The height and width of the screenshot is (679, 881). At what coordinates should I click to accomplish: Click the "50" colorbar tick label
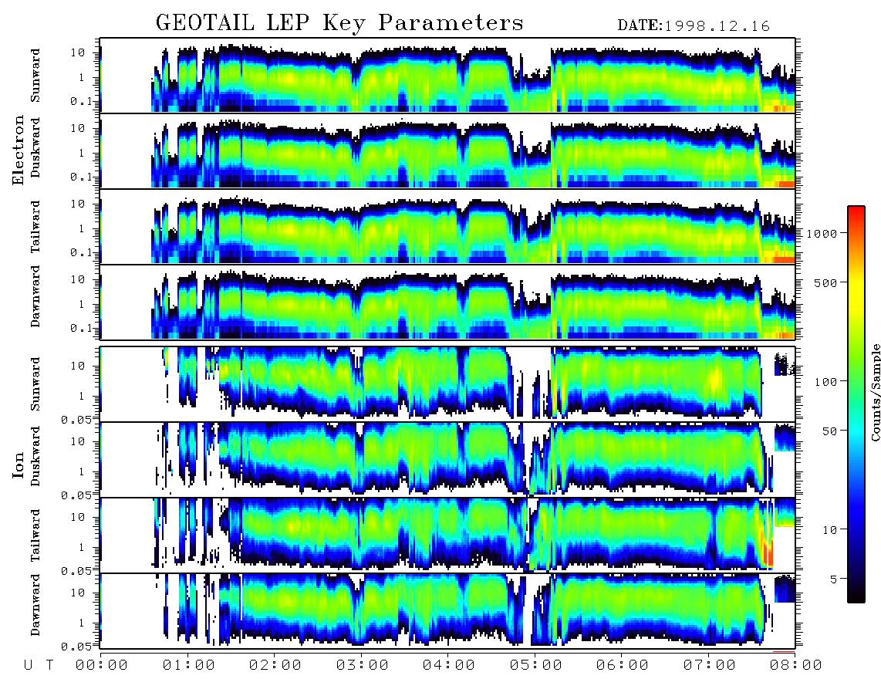click(829, 431)
